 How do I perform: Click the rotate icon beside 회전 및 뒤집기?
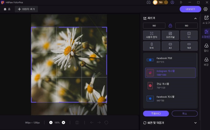pos(145,123)
